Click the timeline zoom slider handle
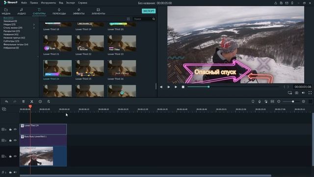The height and width of the screenshot is (177, 314). [293, 102]
